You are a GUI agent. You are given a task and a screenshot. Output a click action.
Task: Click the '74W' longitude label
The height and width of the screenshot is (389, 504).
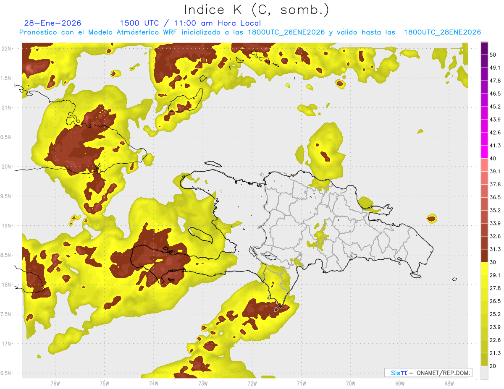(x=153, y=383)
